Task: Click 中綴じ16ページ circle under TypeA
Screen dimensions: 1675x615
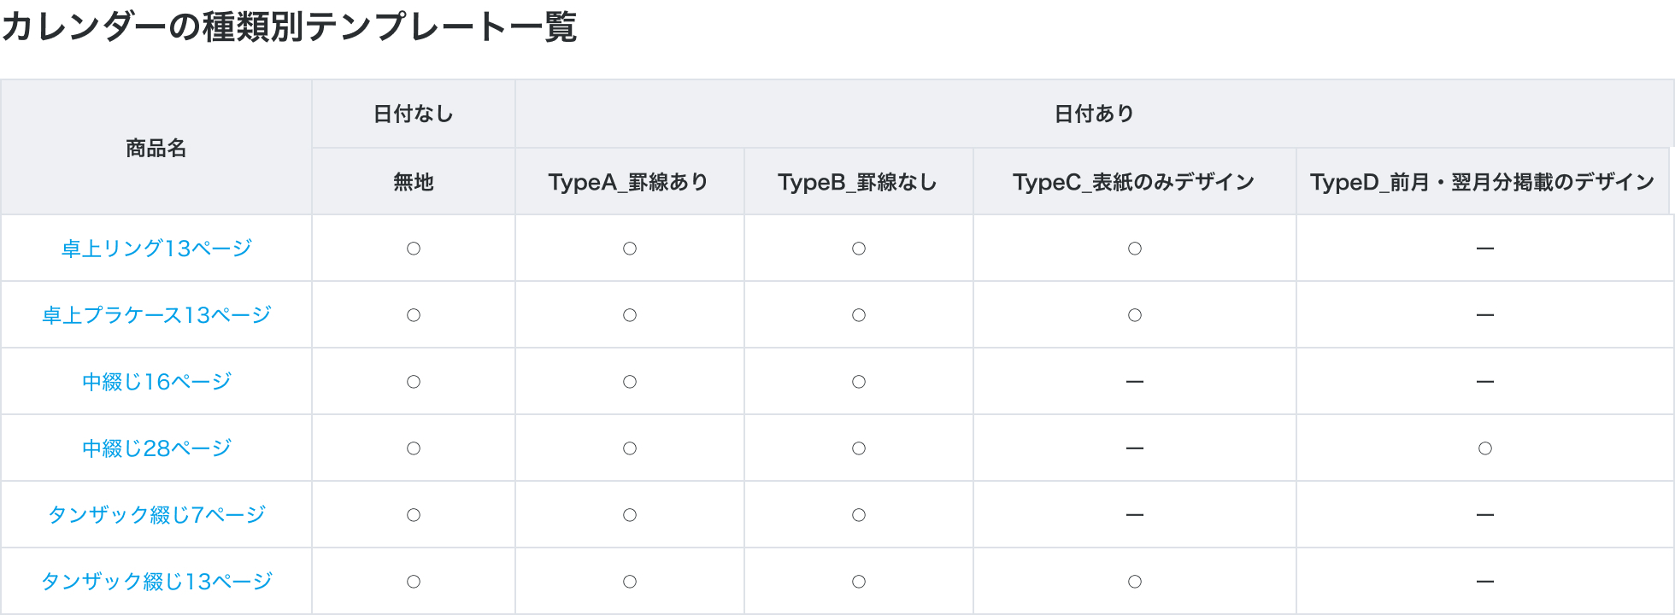Action: tap(630, 382)
